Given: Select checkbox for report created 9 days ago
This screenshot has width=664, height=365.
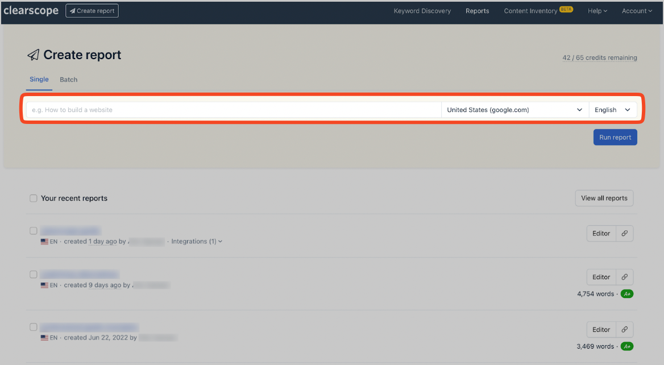Looking at the screenshot, I should click(x=34, y=275).
